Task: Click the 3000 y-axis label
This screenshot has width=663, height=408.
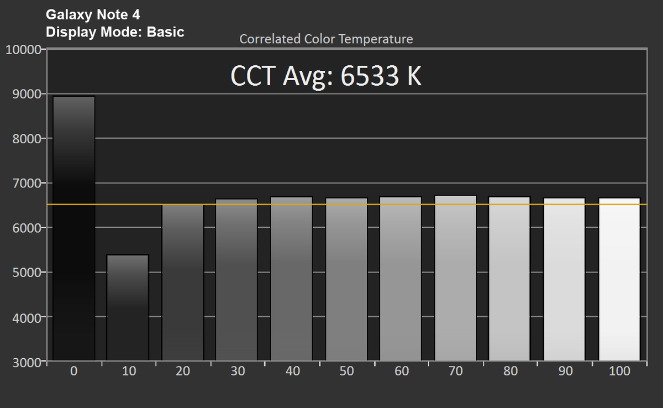Action: point(27,362)
